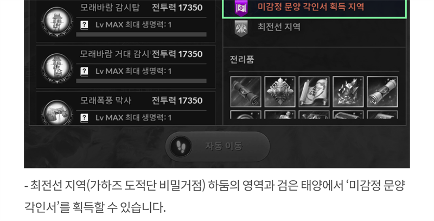Select the 모래폭풍 막사 tent portrait icon
The height and width of the screenshot is (221, 434).
click(57, 112)
